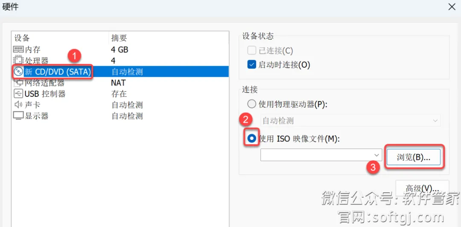Image resolution: width=461 pixels, height=227 pixels.
Task: Select the 网络适配器 NAT summary row
Action: [x=120, y=83]
